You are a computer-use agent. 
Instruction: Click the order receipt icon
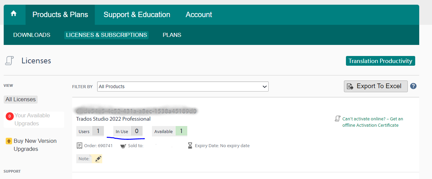[x=79, y=145]
